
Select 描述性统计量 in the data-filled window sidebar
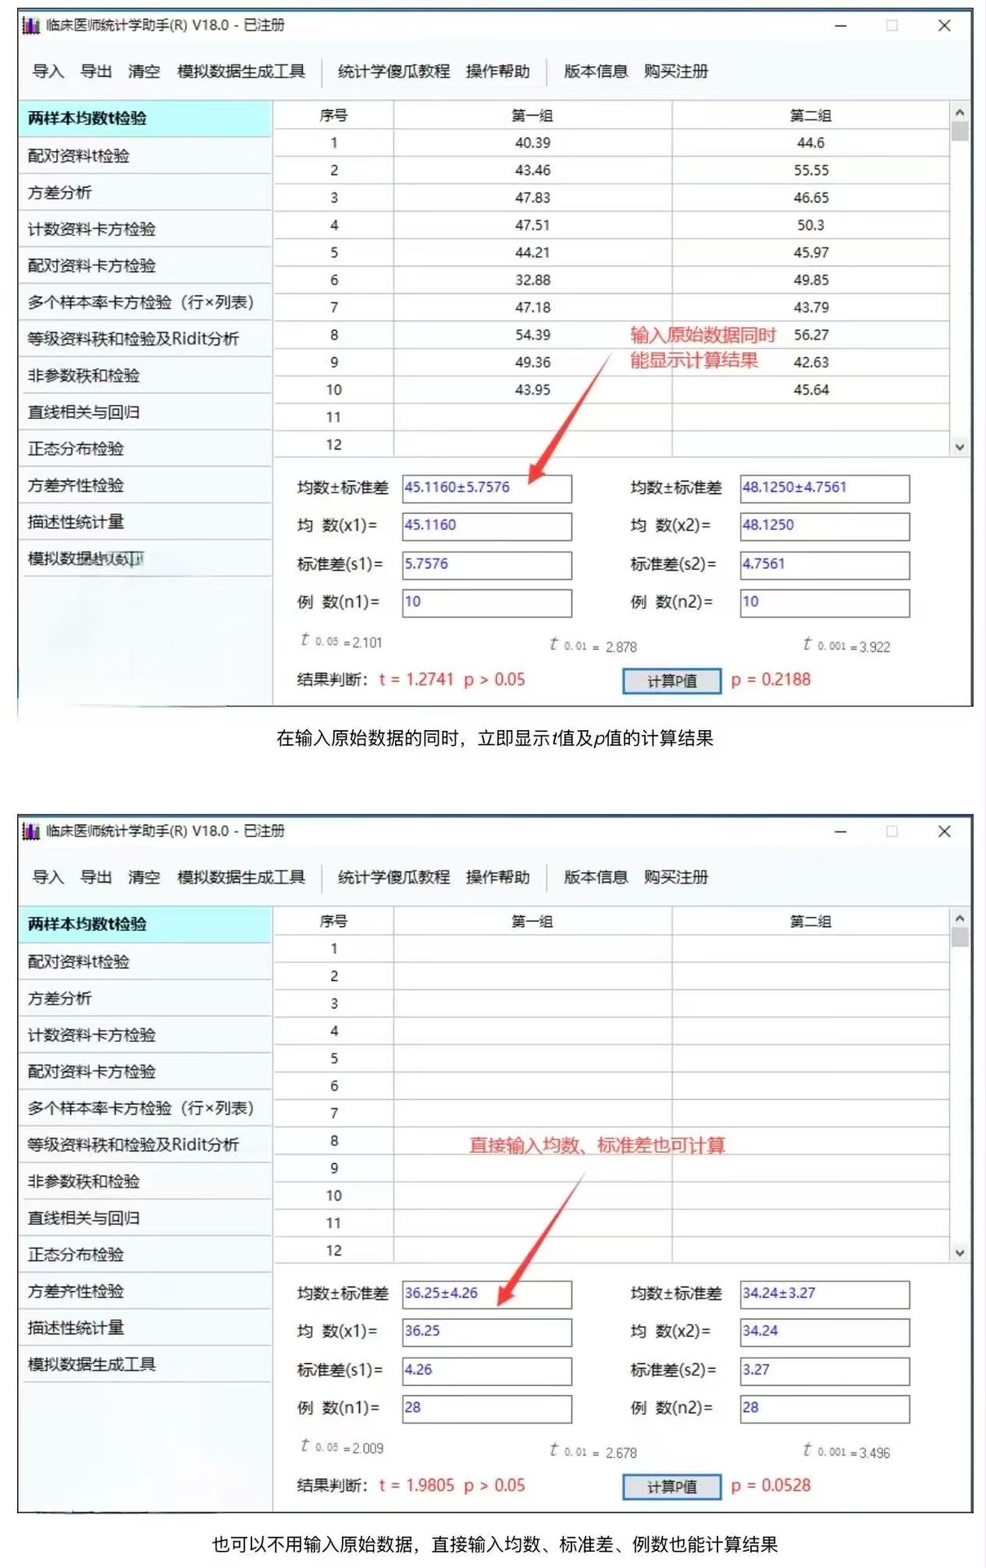145,521
